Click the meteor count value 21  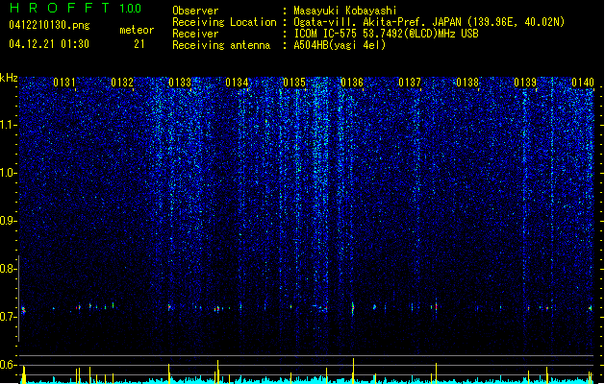(x=139, y=44)
